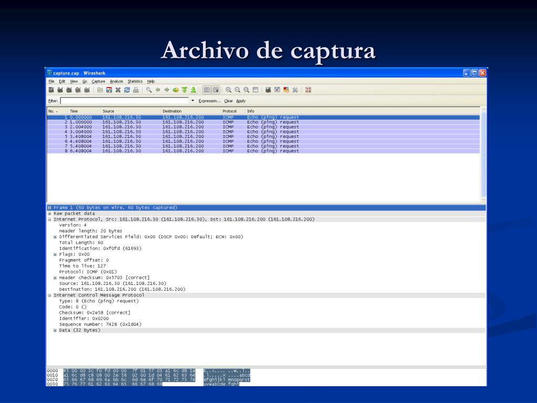This screenshot has width=537, height=403.
Task: Select packet 8 at time 6.408004
Action: pyautogui.click(x=263, y=151)
